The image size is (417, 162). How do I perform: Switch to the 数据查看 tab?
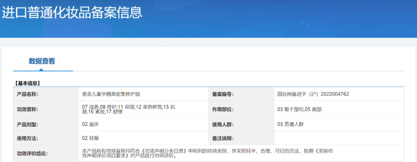[42, 61]
